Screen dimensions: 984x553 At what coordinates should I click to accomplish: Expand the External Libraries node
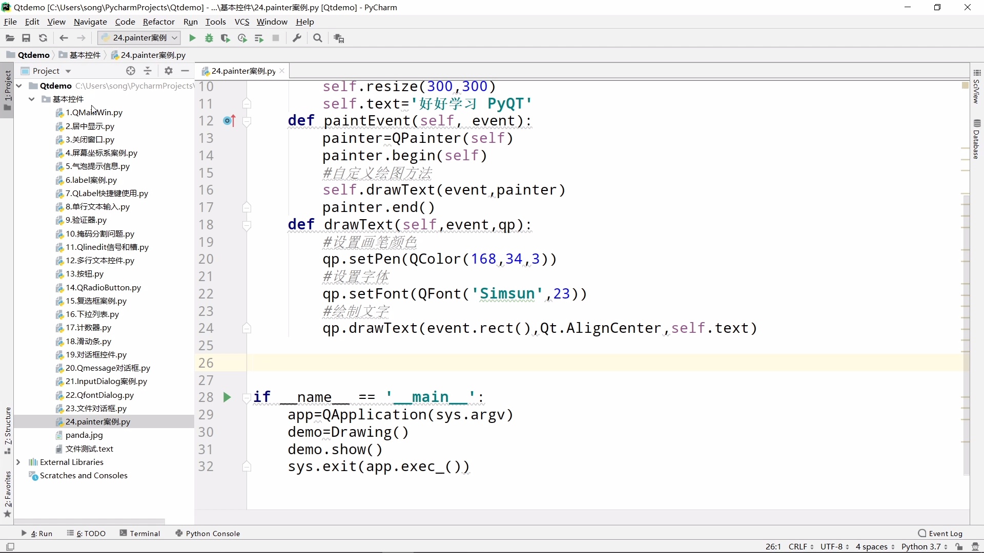(x=19, y=462)
